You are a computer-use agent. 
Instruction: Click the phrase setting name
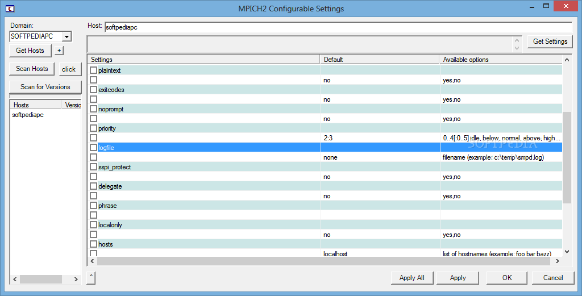point(107,206)
